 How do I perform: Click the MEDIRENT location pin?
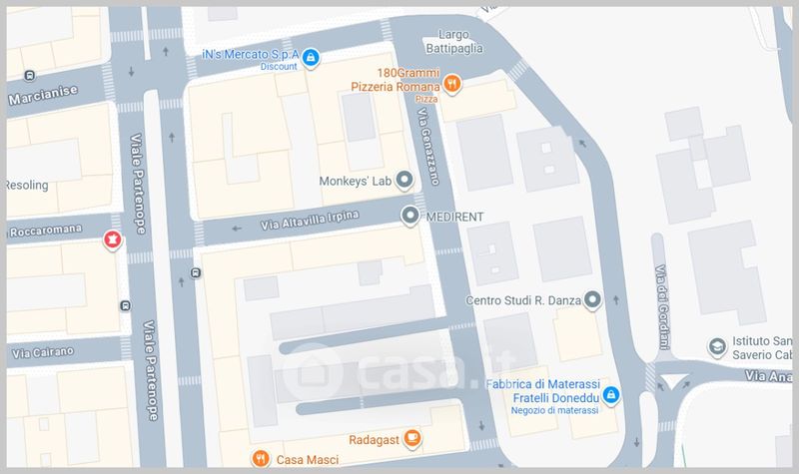coord(410,217)
